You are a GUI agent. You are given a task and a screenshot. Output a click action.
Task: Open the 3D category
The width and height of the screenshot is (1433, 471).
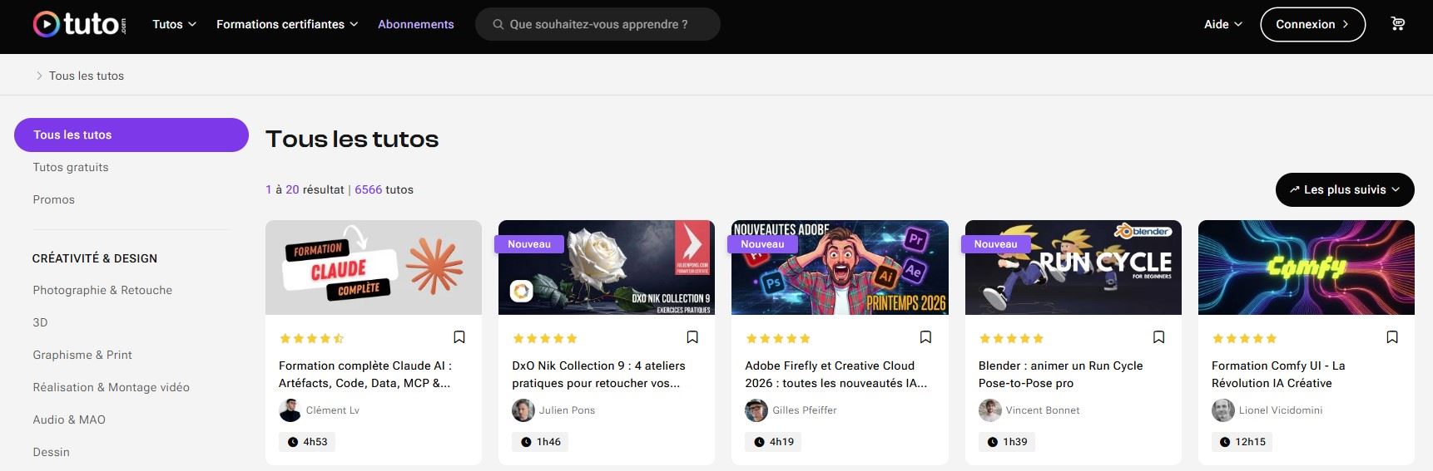click(40, 322)
